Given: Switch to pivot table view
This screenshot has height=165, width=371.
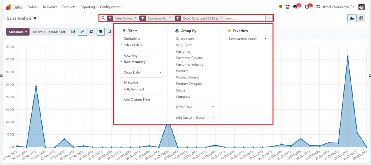Looking at the screenshot, I should click(361, 18).
